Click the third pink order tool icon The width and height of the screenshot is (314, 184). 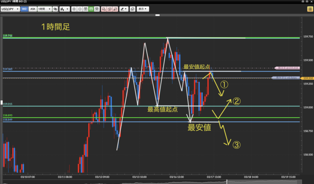tap(115, 9)
